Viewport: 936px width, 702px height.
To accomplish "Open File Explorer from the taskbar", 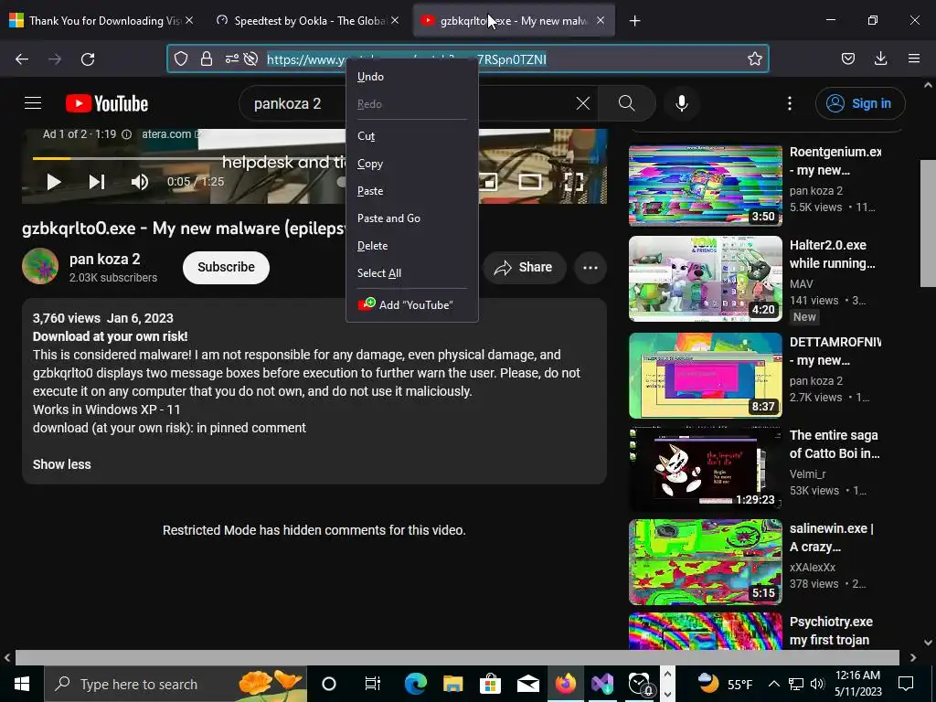I will point(452,684).
